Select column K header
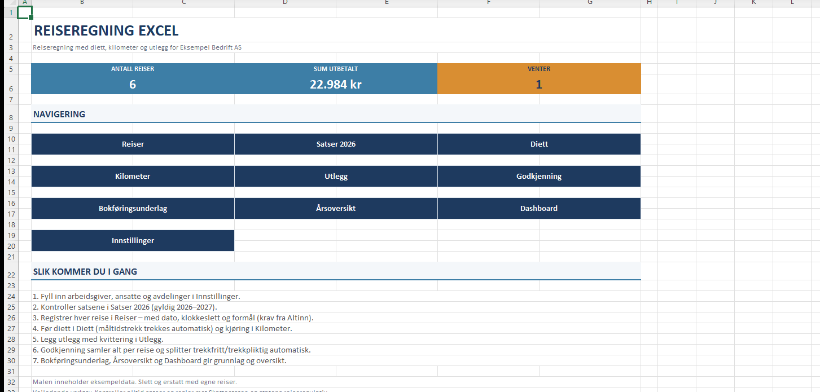820x392 pixels. (753, 3)
